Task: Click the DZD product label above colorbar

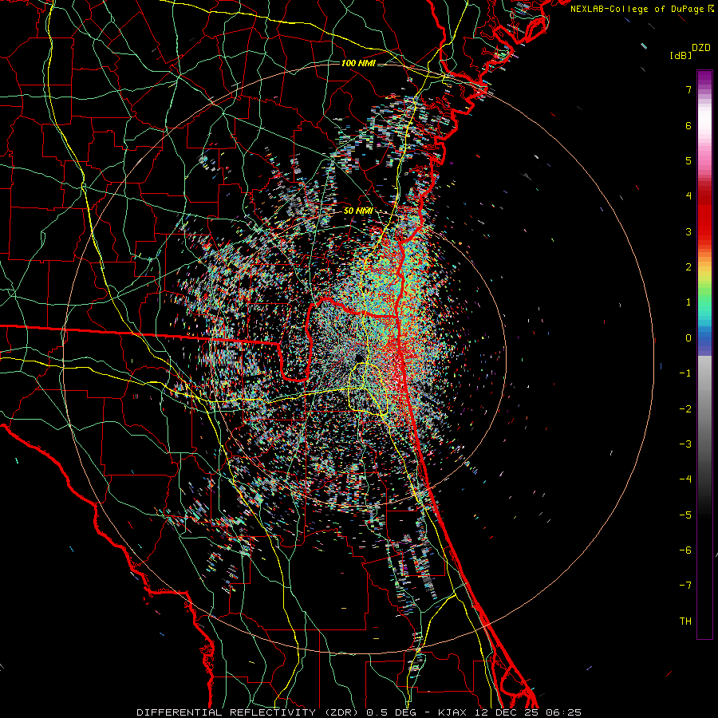Action: [701, 48]
